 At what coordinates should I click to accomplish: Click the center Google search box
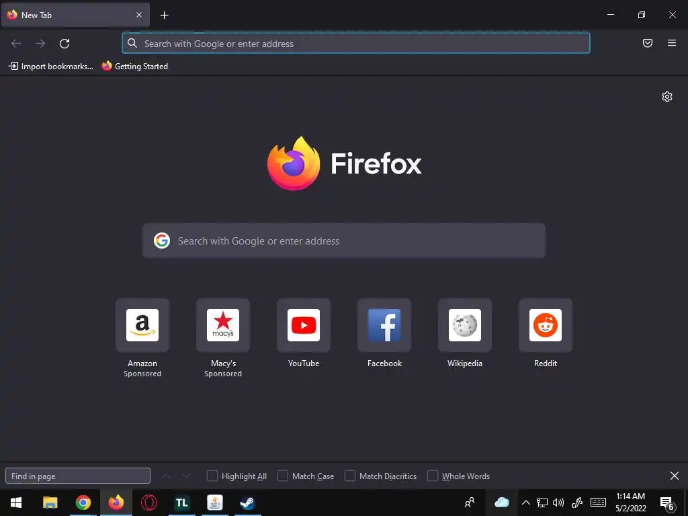click(344, 241)
